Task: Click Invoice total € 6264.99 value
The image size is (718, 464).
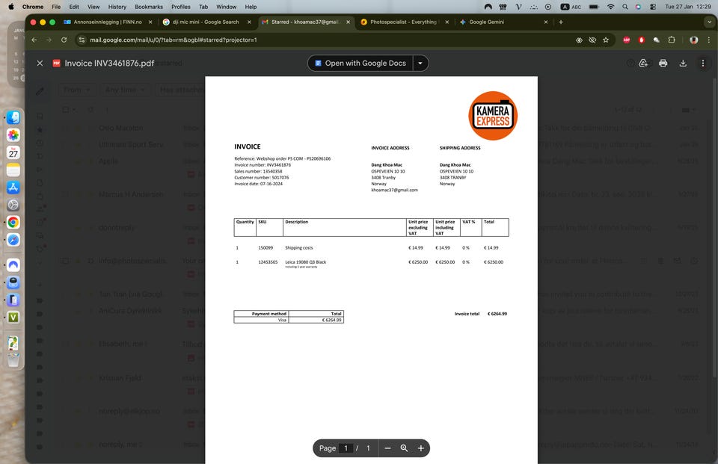Action: coord(497,314)
